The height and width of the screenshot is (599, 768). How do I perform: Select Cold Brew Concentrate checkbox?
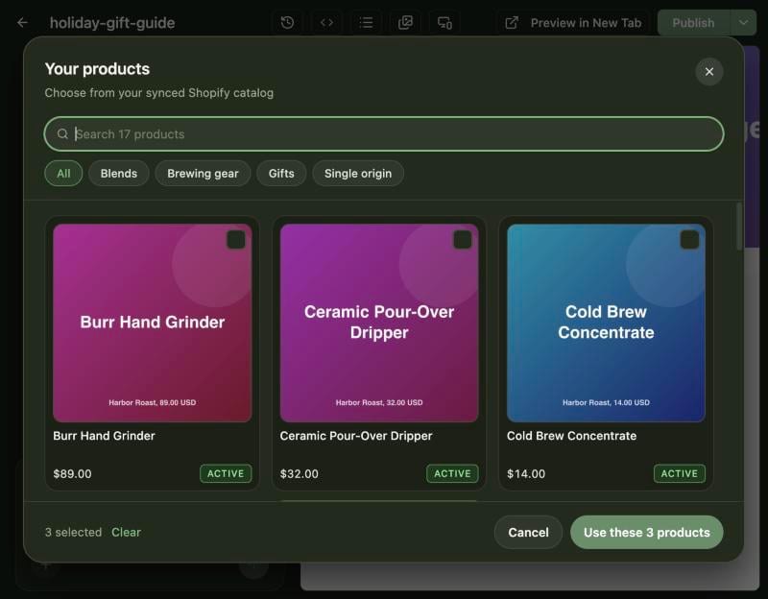click(x=689, y=240)
